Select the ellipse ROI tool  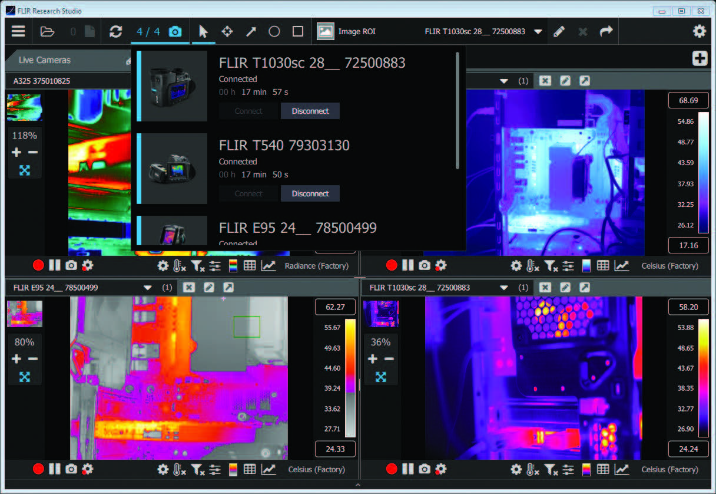pos(274,32)
